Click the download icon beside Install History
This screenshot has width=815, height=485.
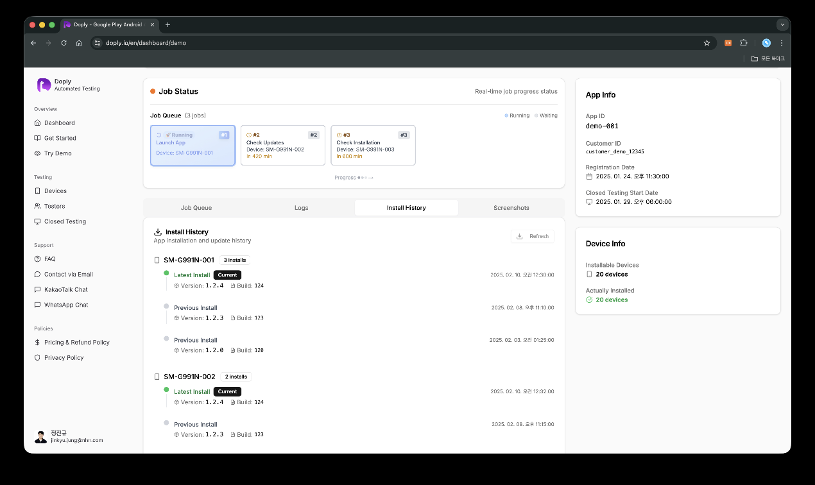point(157,232)
